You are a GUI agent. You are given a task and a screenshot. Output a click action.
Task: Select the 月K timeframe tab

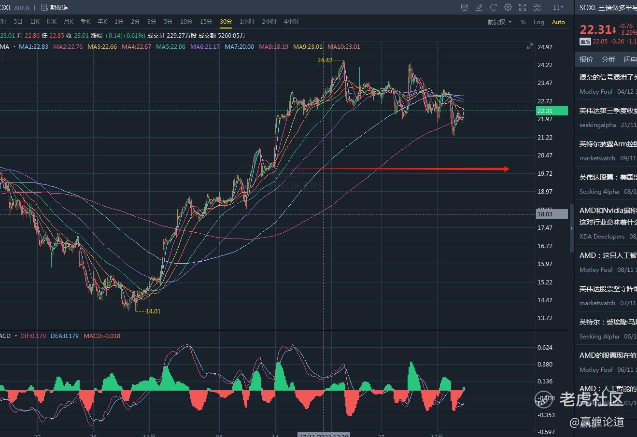pyautogui.click(x=69, y=22)
